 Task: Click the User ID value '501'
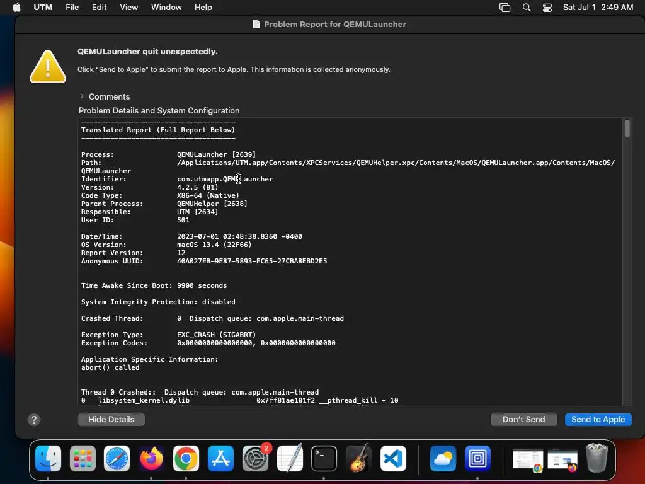(183, 221)
